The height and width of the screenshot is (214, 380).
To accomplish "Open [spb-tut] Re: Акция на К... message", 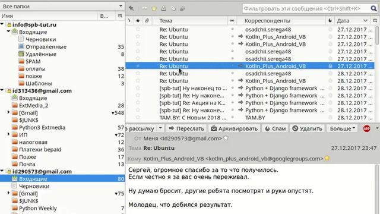I will pos(192,103).
